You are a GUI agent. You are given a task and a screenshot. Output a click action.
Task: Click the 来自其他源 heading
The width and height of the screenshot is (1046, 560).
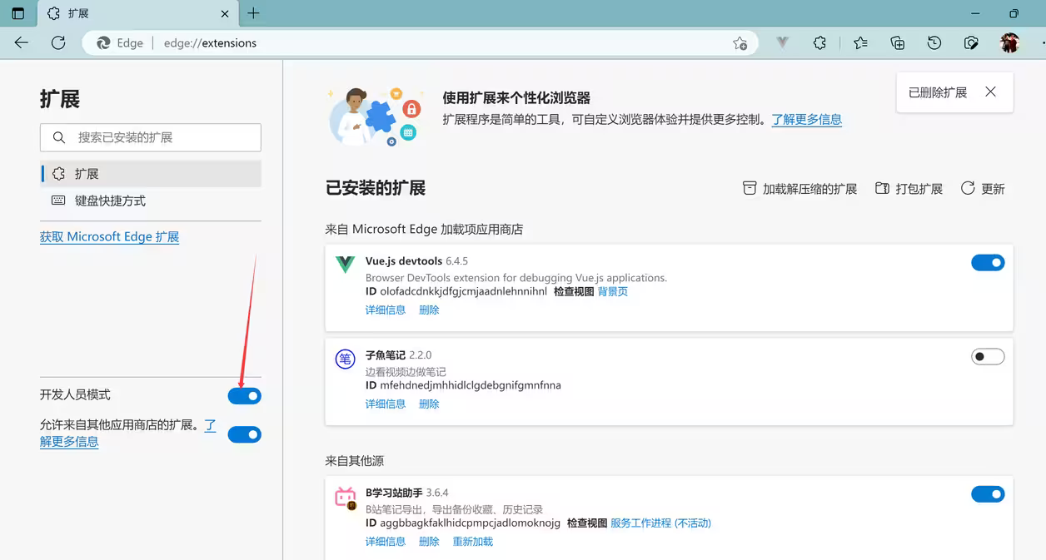(x=354, y=460)
